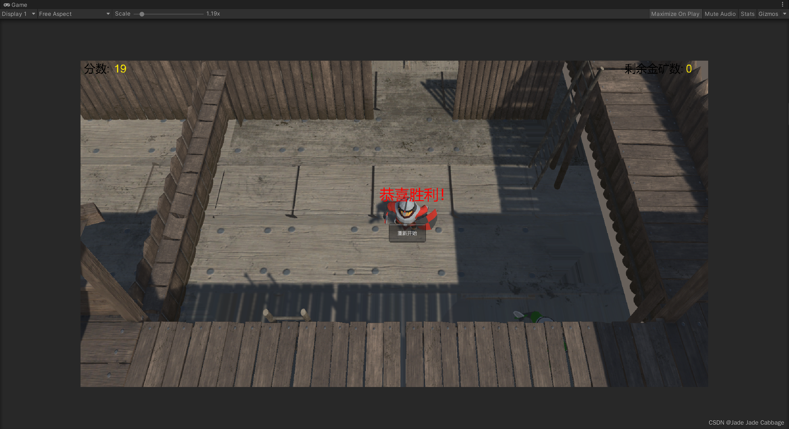
Task: Click the Scale slider handle
Action: (142, 14)
